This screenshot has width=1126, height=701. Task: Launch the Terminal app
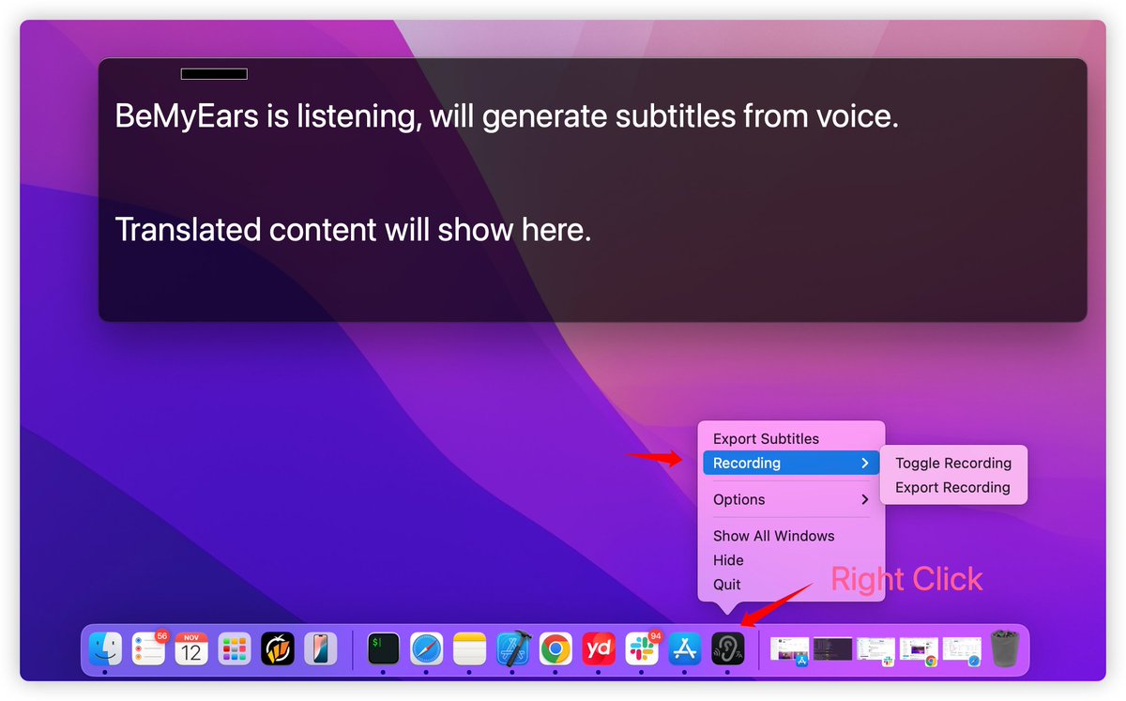click(383, 648)
